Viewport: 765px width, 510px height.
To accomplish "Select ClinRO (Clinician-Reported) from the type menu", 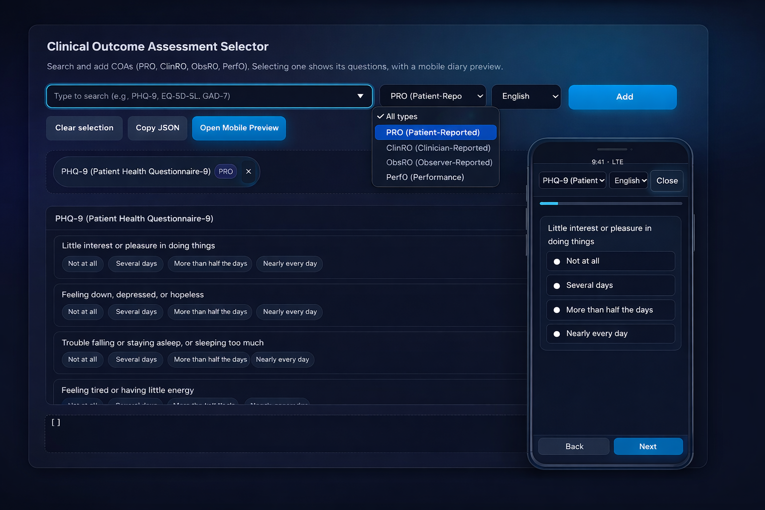I will (438, 147).
